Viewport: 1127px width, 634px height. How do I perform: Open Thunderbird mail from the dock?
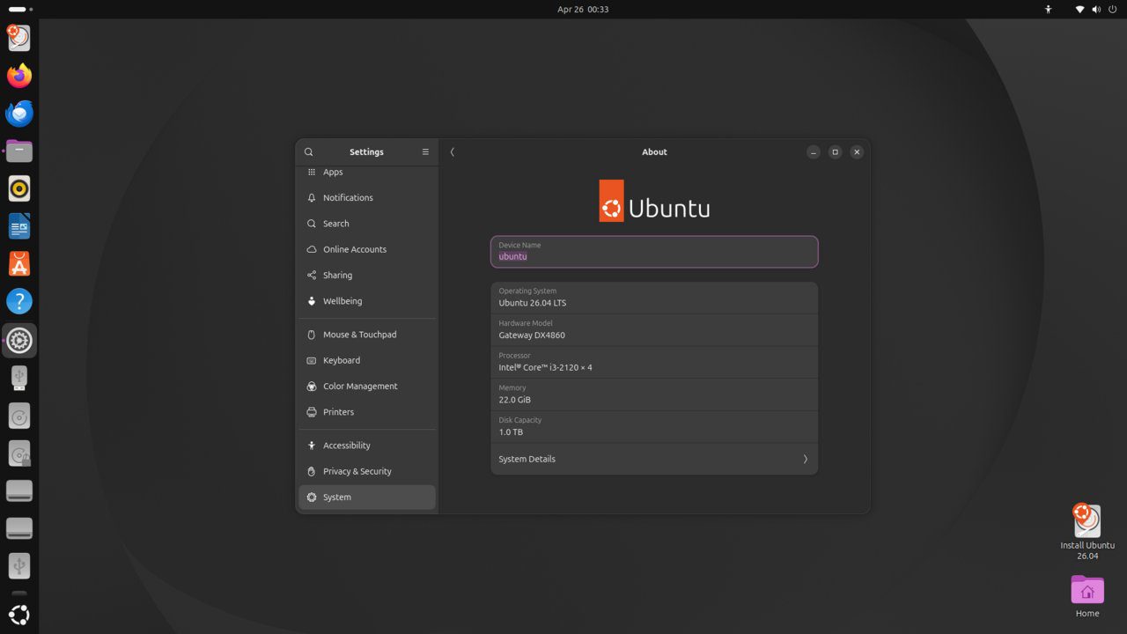(19, 113)
